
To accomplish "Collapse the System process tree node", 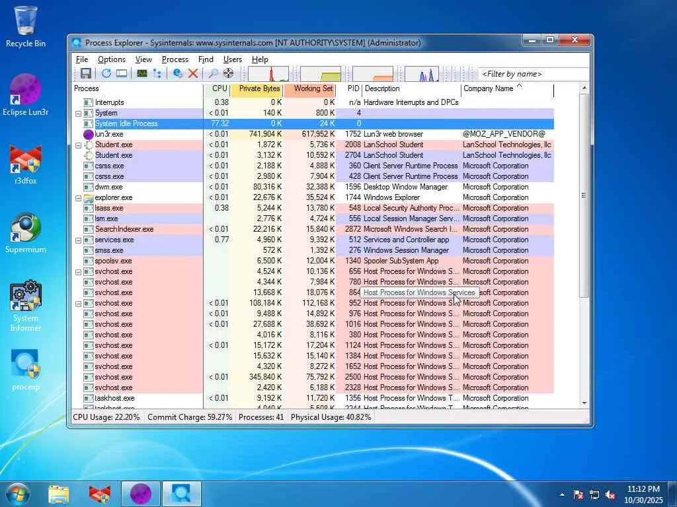I will pos(78,114).
